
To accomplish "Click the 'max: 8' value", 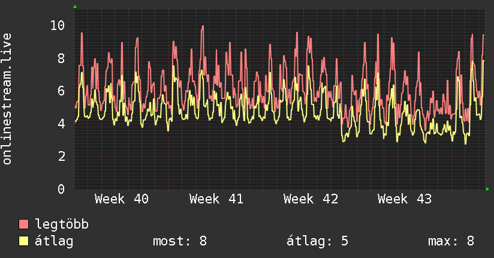I will 451,241.
